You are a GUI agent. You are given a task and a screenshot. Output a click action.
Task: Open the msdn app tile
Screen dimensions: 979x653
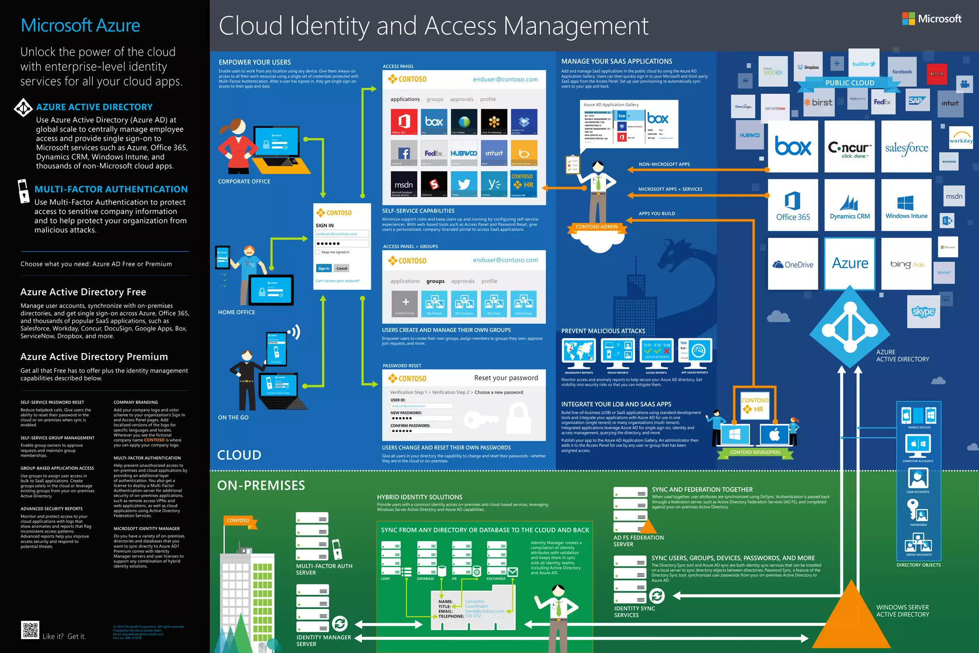point(404,184)
